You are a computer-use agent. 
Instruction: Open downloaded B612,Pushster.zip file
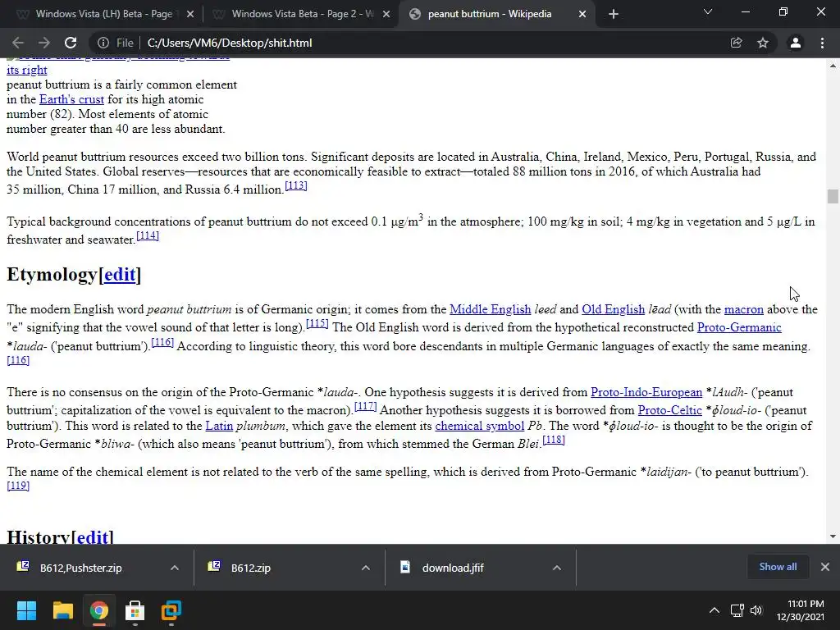(x=80, y=568)
